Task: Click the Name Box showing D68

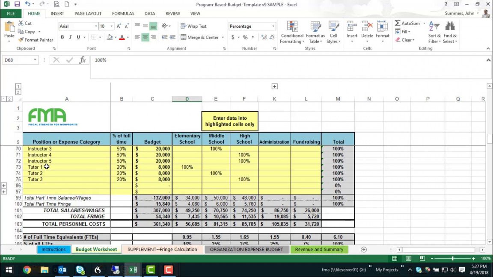Action: [x=17, y=60]
